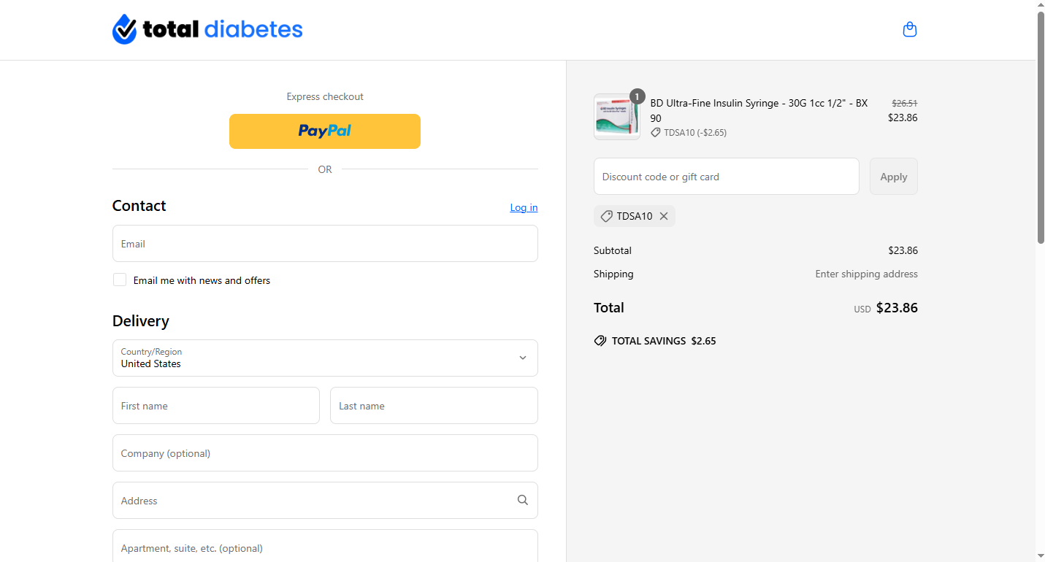Screen dimensions: 1045x562
Task: Click the search icon in Address field
Action: [x=523, y=501]
